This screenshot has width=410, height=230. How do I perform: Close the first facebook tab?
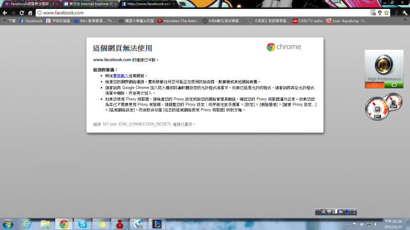(57, 4)
